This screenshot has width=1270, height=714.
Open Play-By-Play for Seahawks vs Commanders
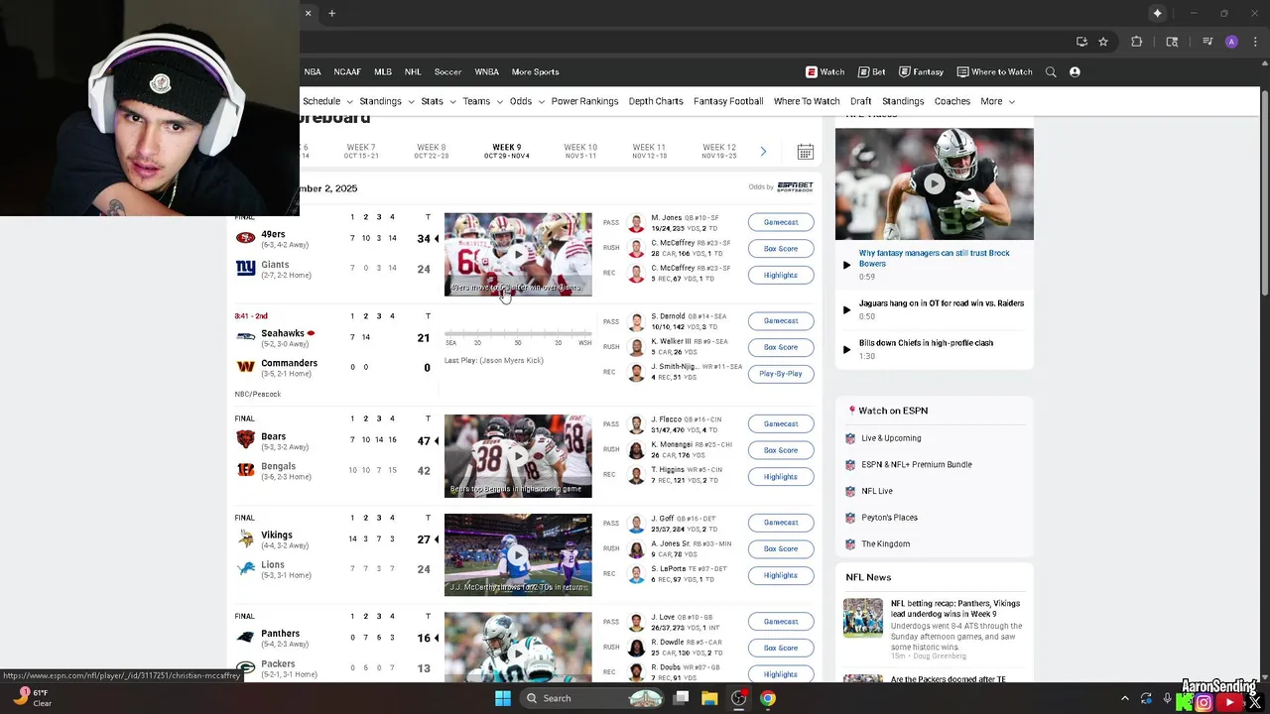click(x=781, y=374)
